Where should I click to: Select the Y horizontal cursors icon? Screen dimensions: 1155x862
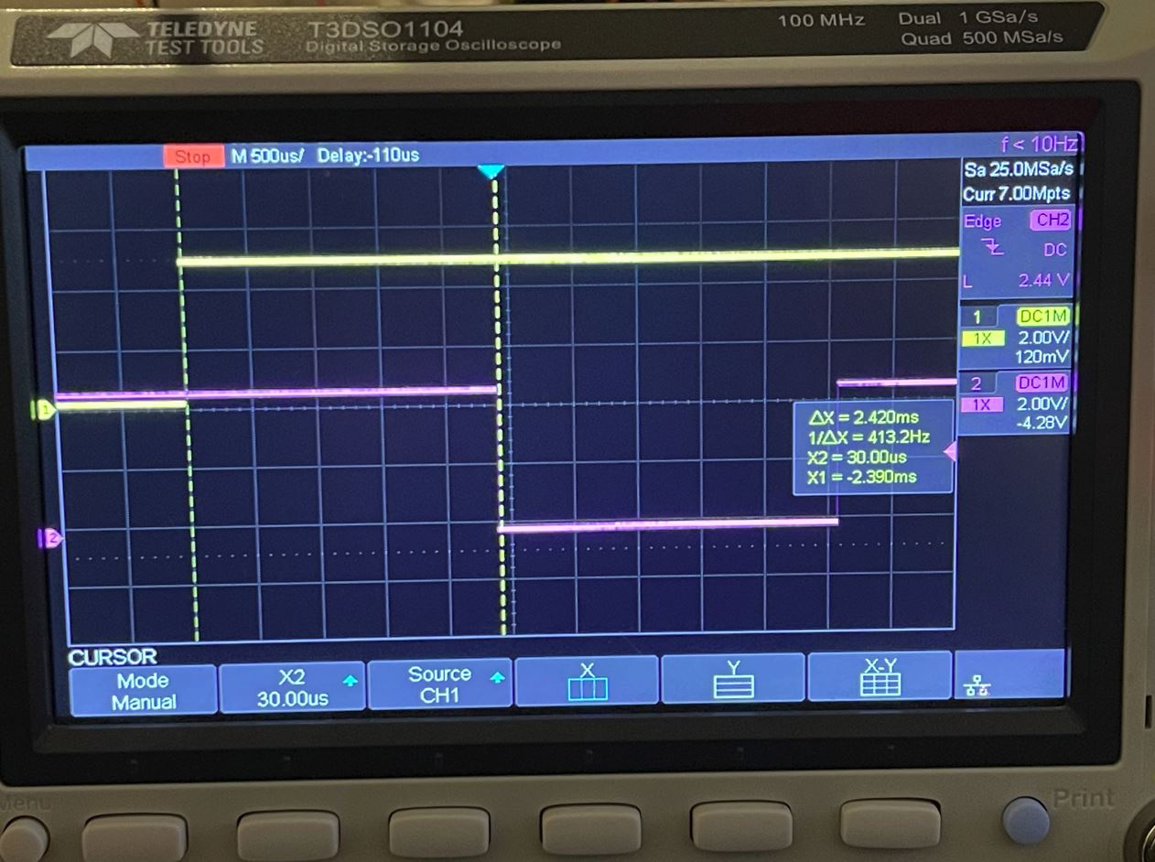[733, 681]
